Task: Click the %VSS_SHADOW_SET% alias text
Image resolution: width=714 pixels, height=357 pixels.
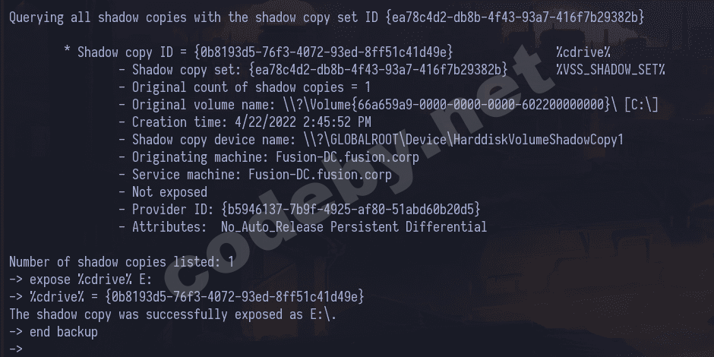Action: [610, 70]
